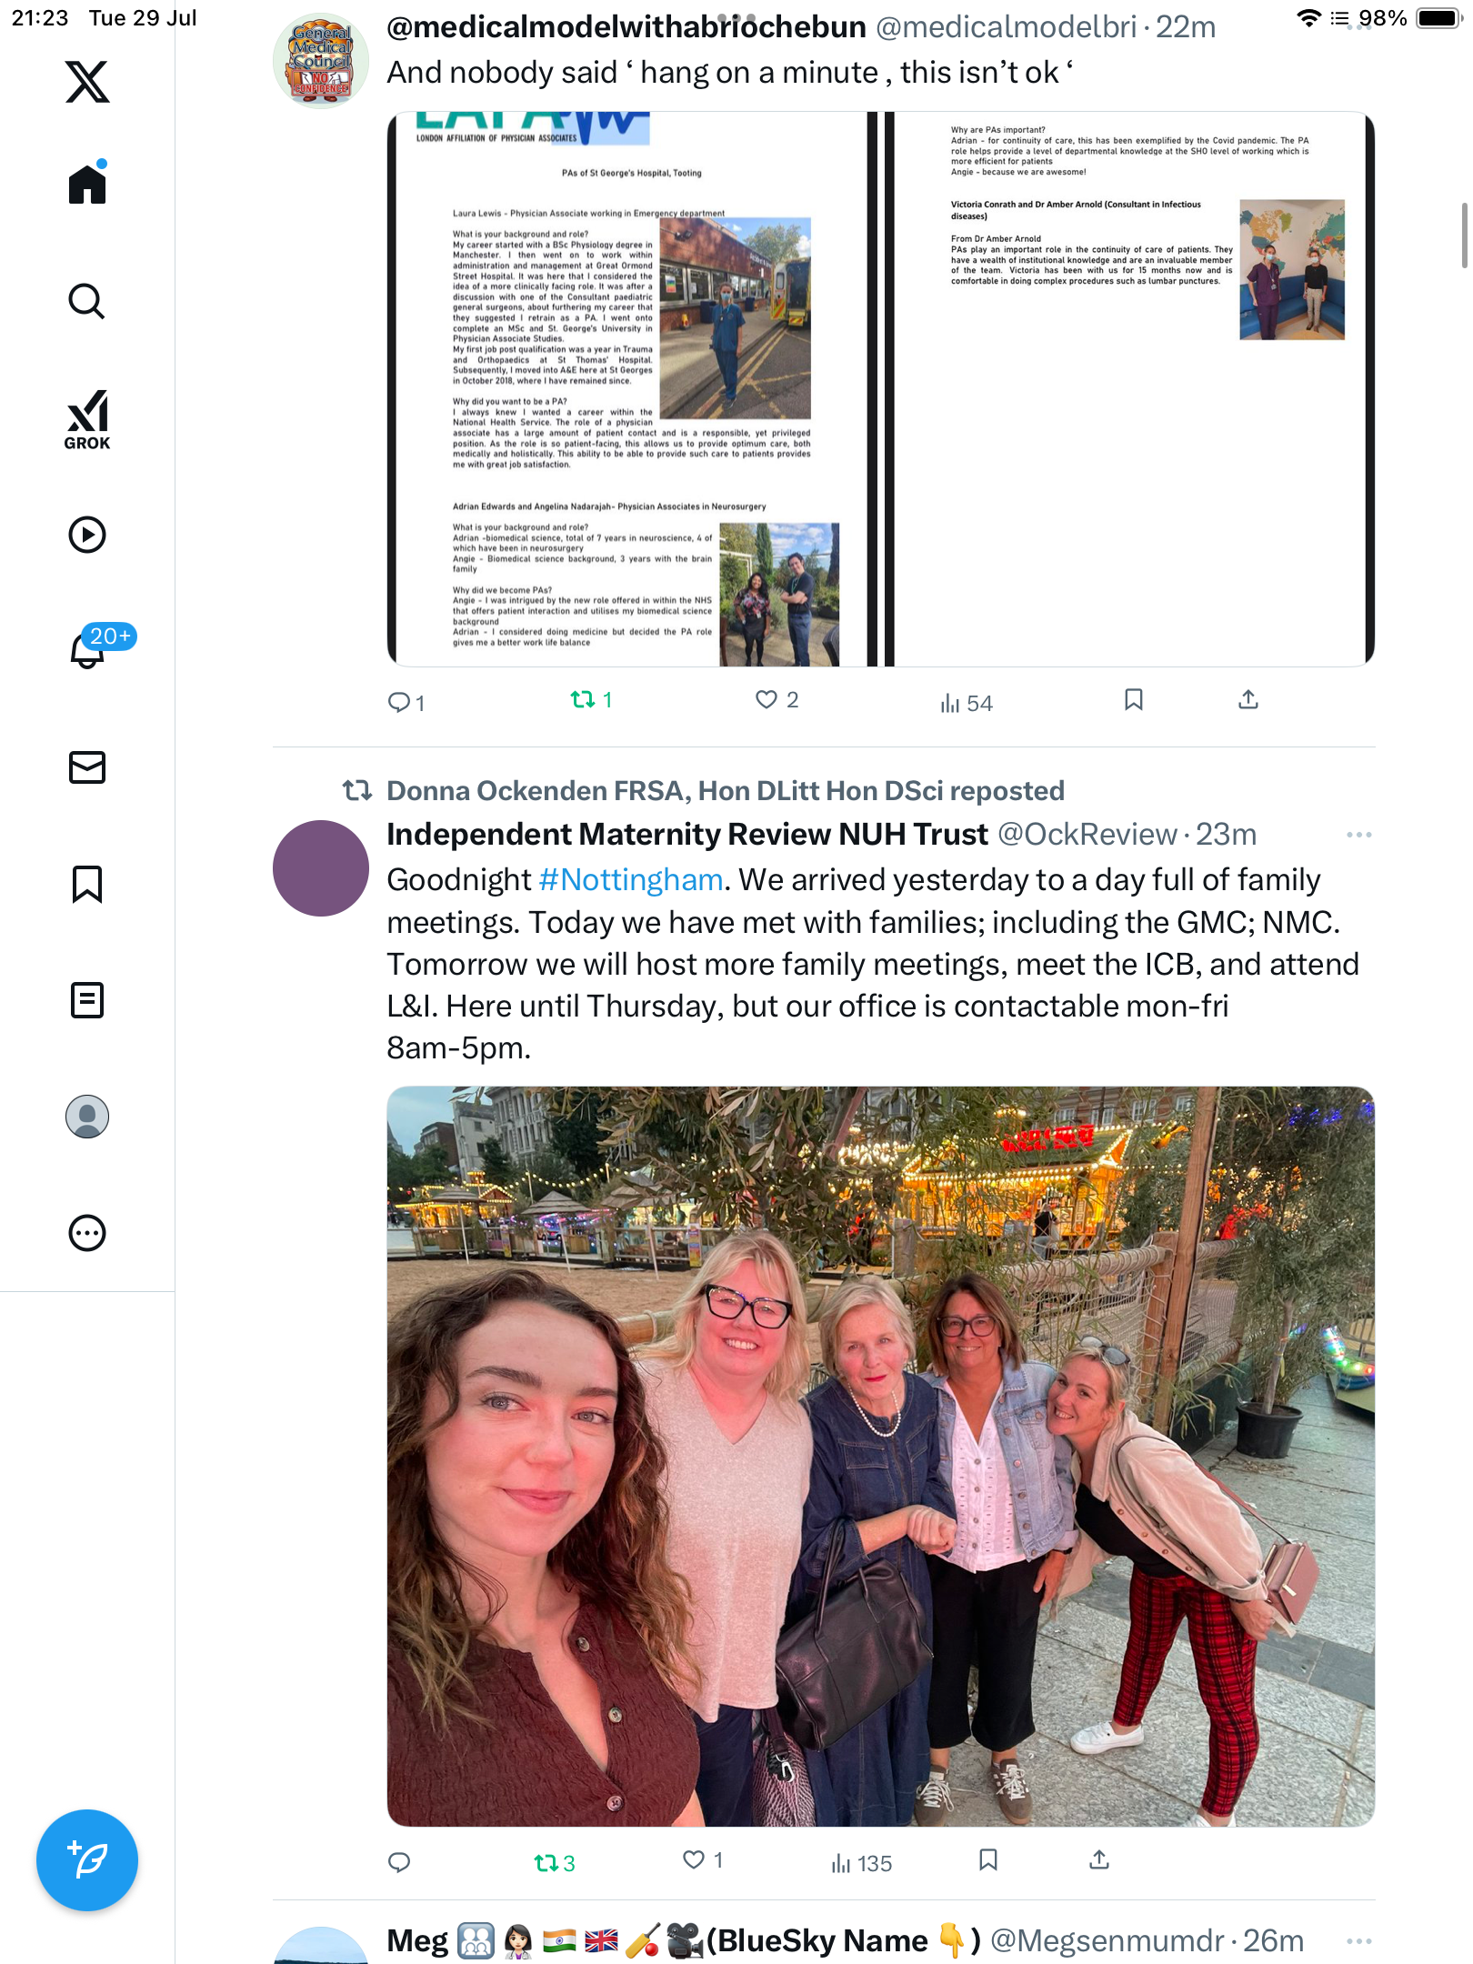Open the profile avatar menu item

click(87, 1117)
